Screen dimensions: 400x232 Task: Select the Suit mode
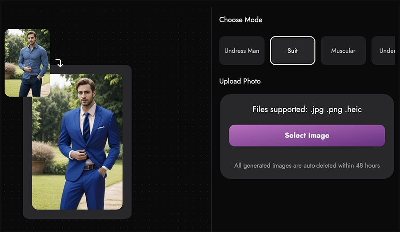click(x=292, y=51)
